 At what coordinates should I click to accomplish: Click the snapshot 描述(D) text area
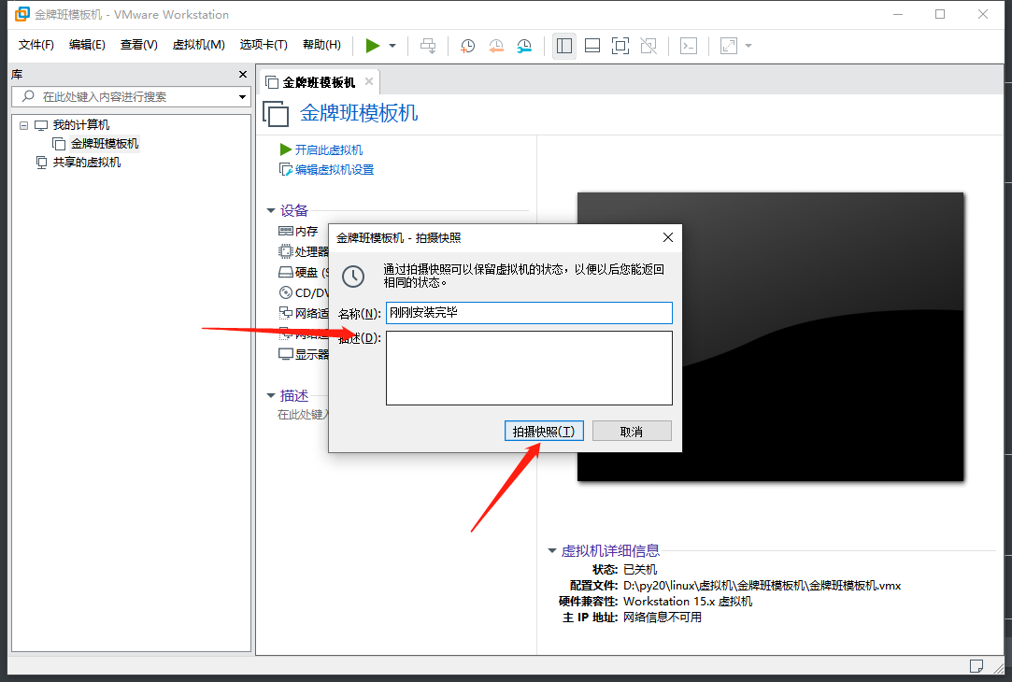(x=529, y=368)
